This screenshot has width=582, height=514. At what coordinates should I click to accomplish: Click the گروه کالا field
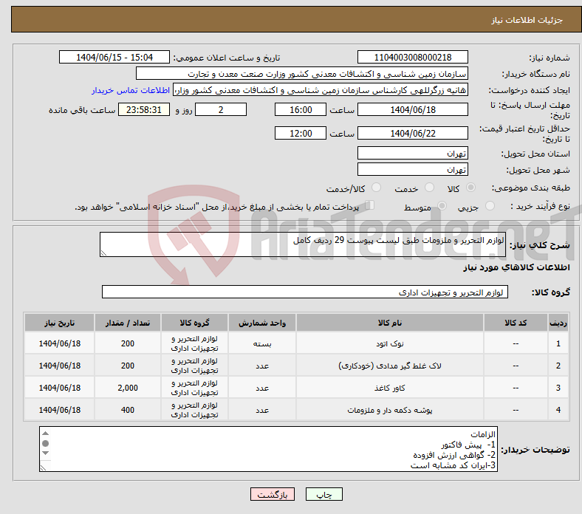tap(305, 292)
